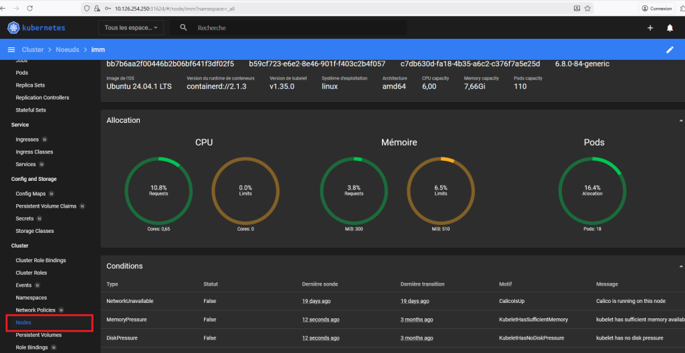Viewport: 685px width, 353px height.
Task: Click the Connexion button in browser
Action: tap(656, 8)
